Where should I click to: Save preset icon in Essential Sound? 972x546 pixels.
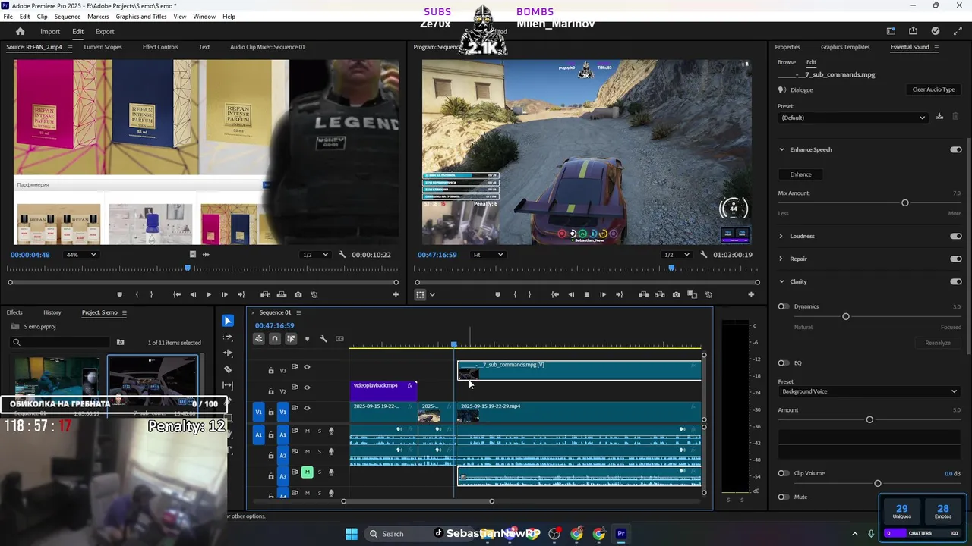click(x=939, y=117)
